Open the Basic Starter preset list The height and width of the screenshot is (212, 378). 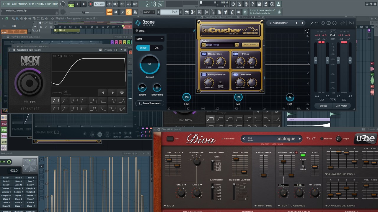point(281,23)
